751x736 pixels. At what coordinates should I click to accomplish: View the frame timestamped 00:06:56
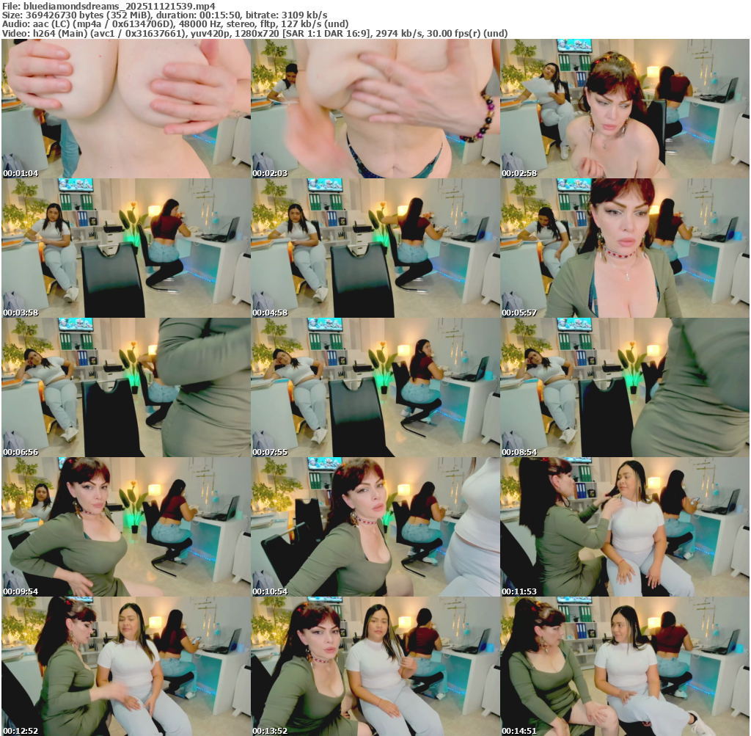(126, 387)
